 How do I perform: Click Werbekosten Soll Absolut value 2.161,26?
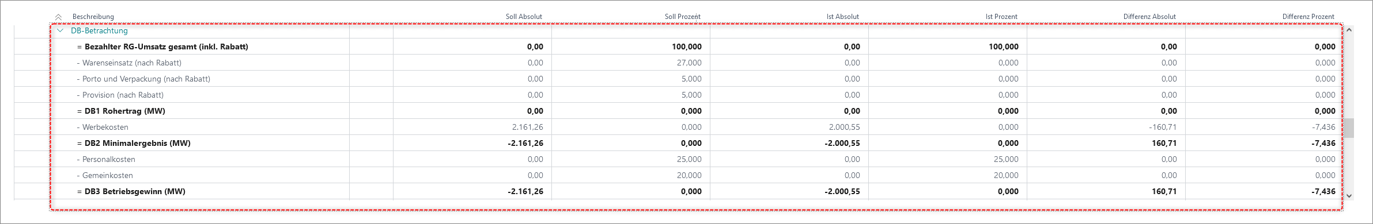tap(527, 127)
